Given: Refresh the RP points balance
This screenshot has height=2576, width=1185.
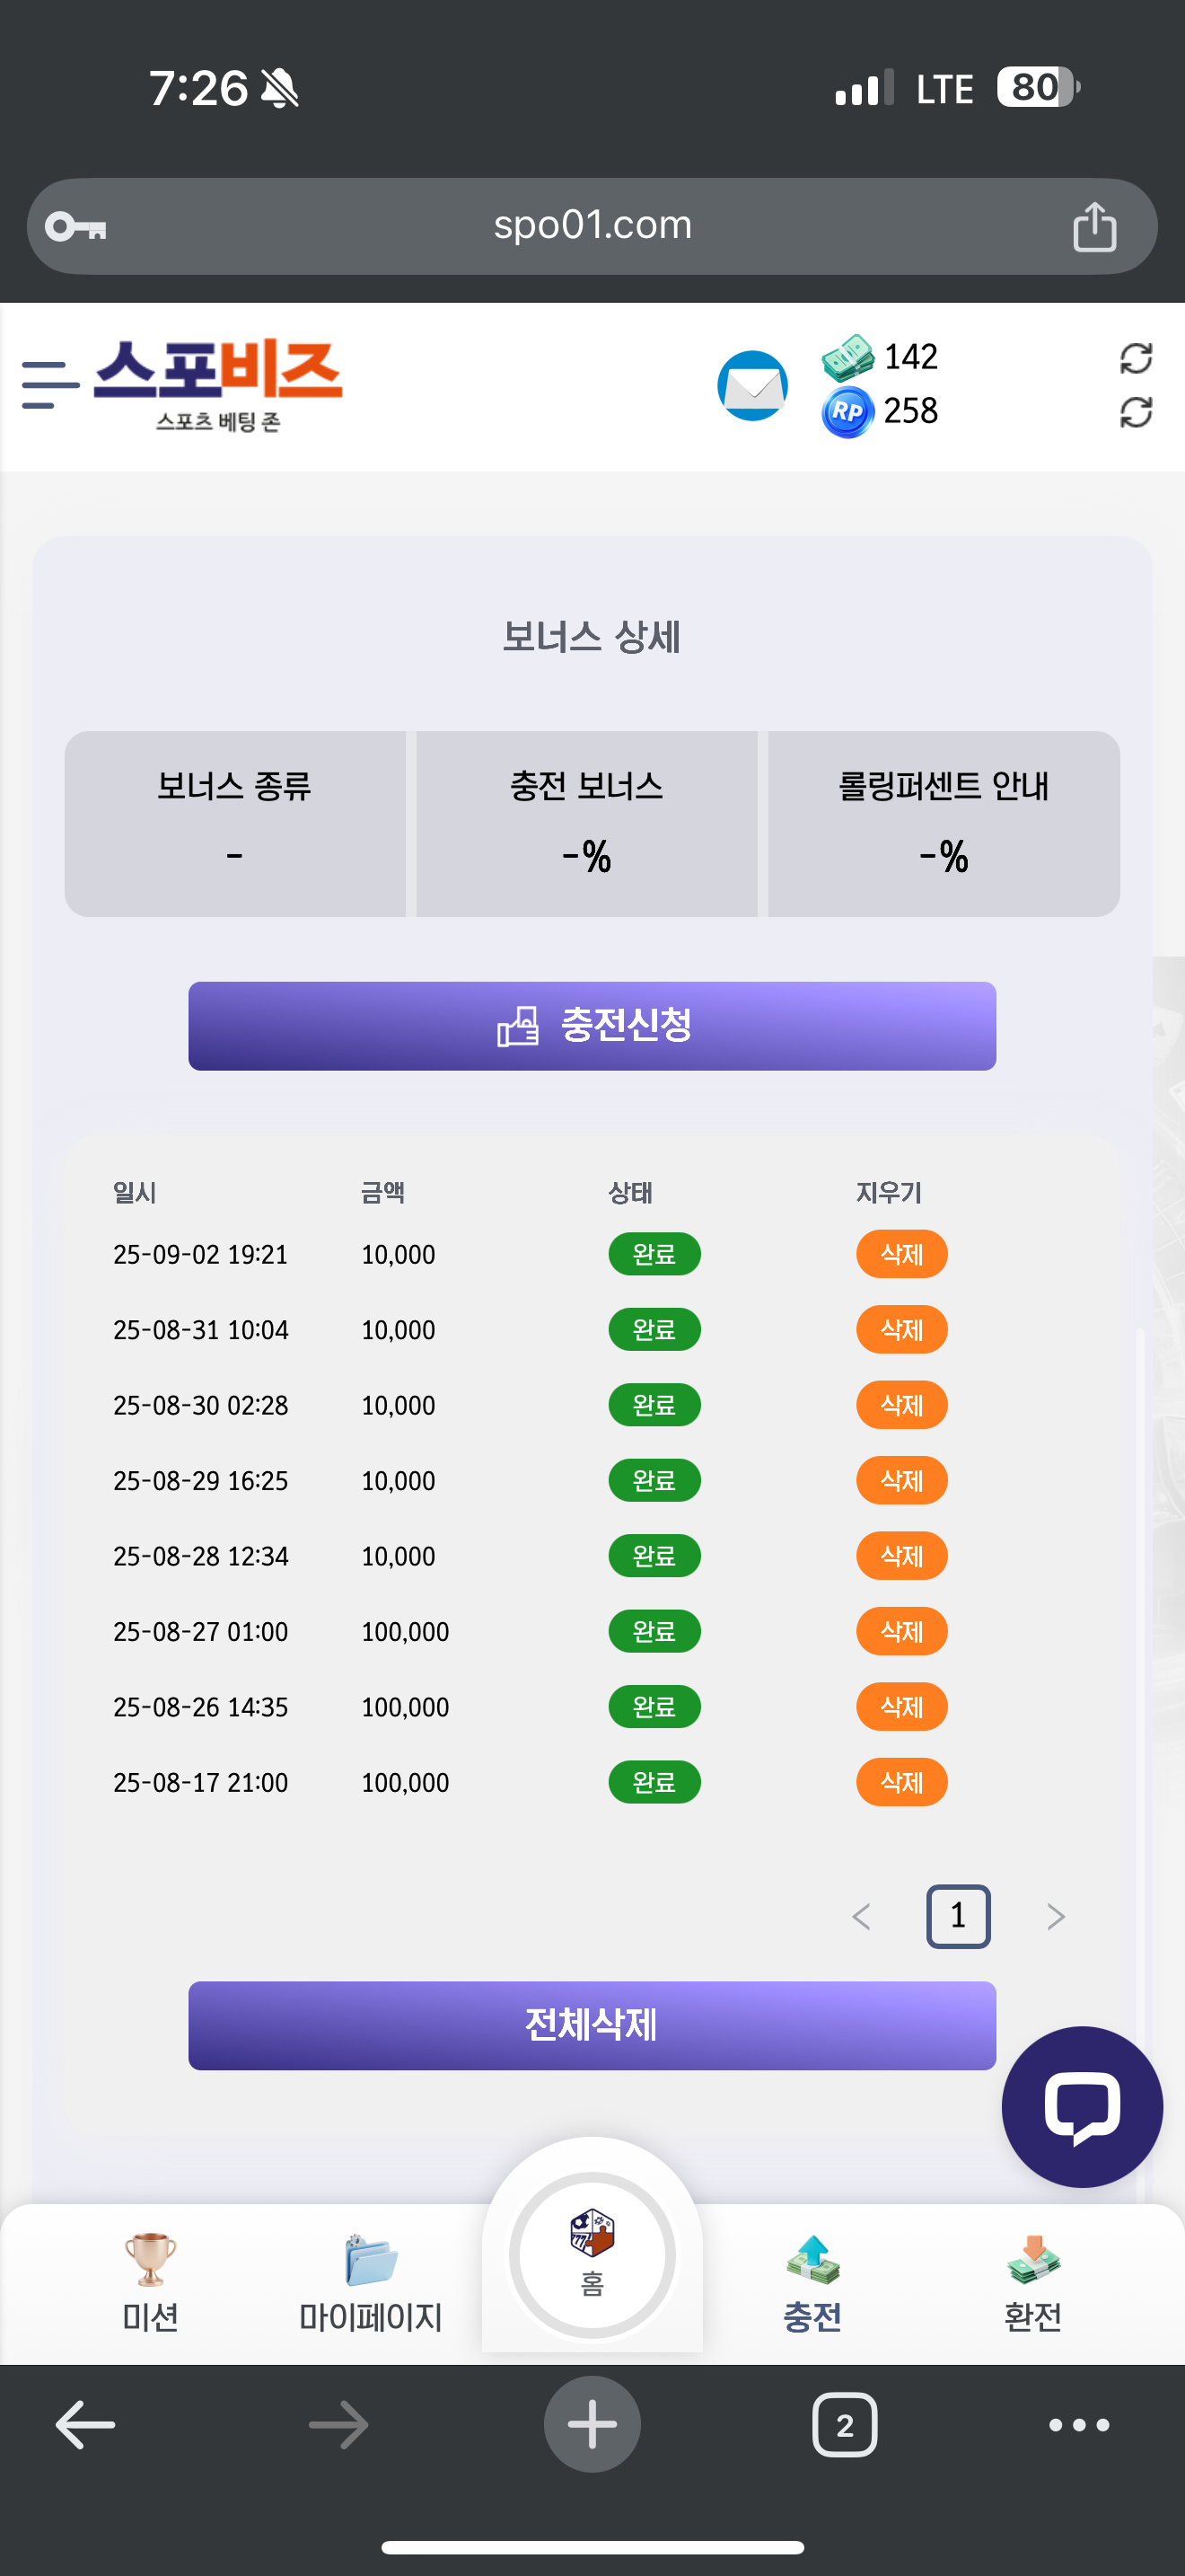Looking at the screenshot, I should (1135, 412).
